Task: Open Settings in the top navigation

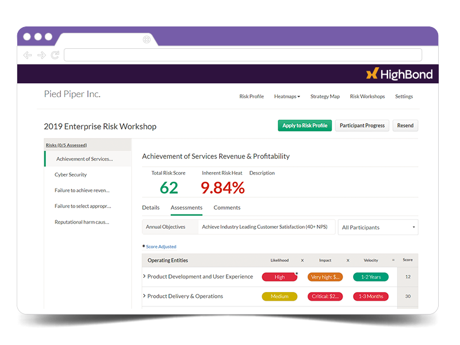Action: [404, 97]
